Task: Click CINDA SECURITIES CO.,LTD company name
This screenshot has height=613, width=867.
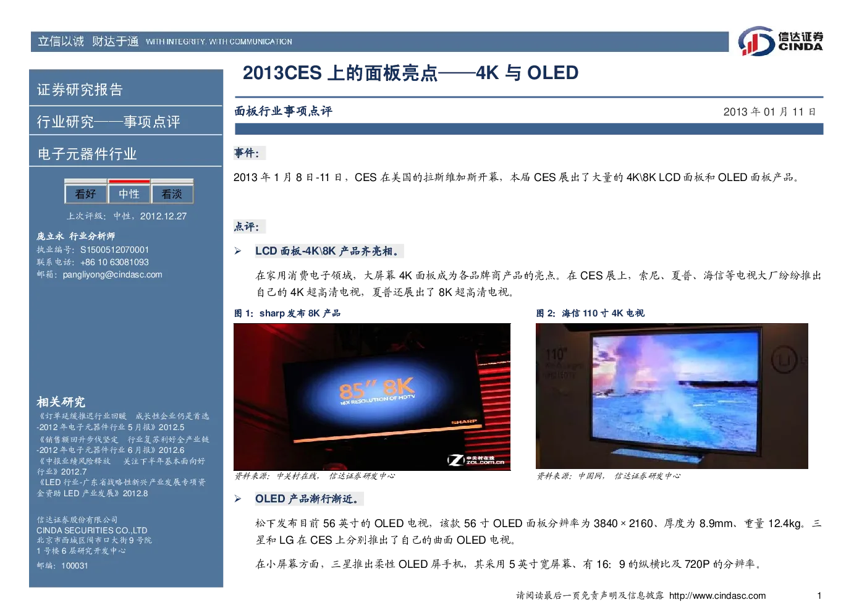Action: 92,530
